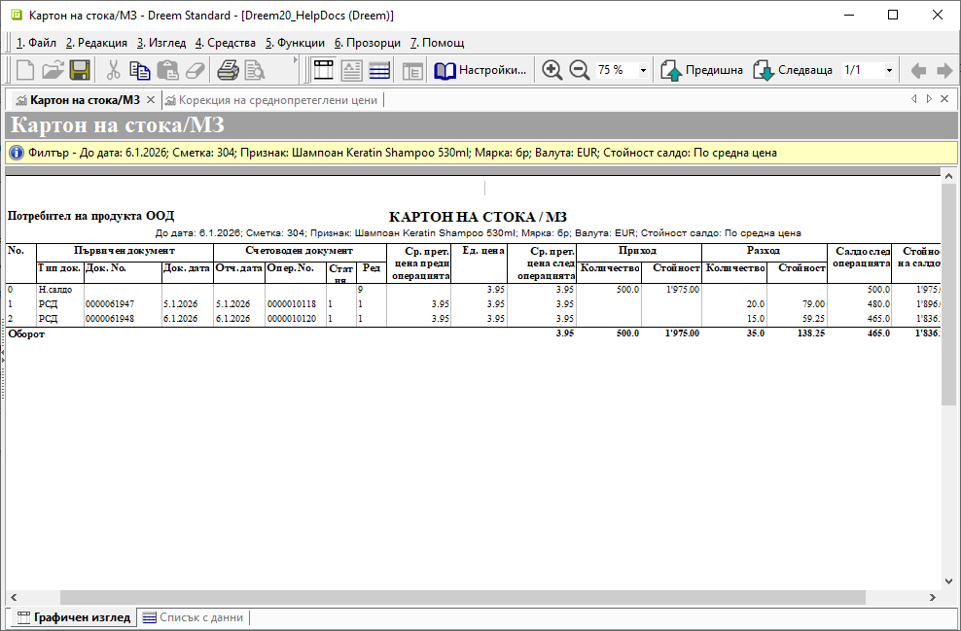
Task: Expand the 1/1 page selector dropdown
Action: pos(889,70)
